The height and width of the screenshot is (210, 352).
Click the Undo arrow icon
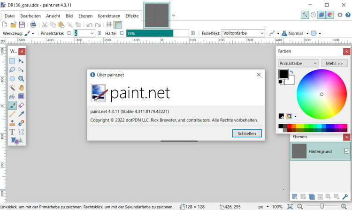coord(89,25)
